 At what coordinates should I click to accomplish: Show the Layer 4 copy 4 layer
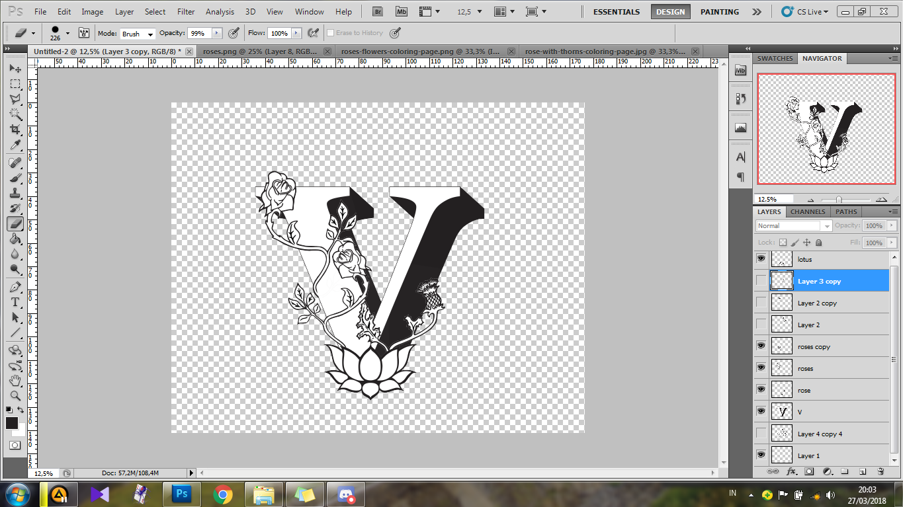[x=761, y=434]
